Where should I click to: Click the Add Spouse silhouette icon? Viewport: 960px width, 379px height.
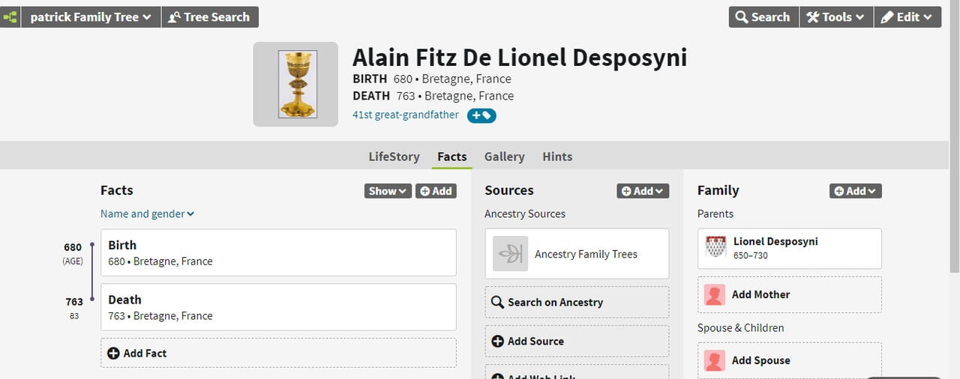tap(715, 360)
